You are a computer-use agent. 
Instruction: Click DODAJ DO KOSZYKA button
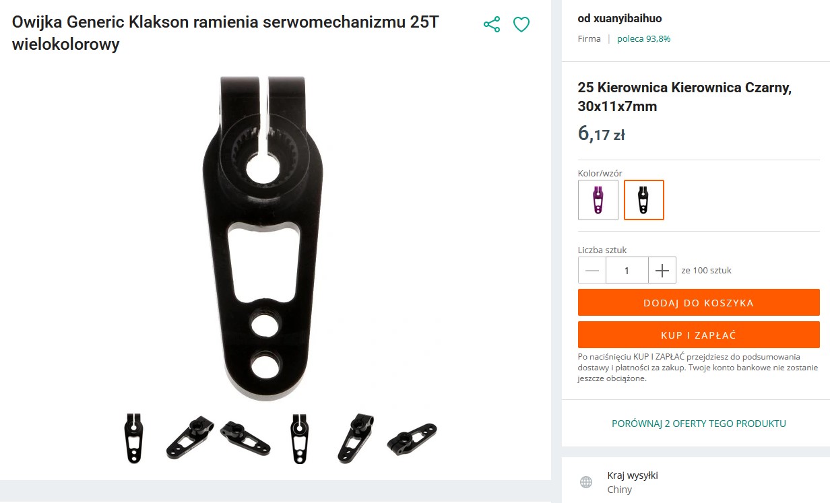click(699, 302)
